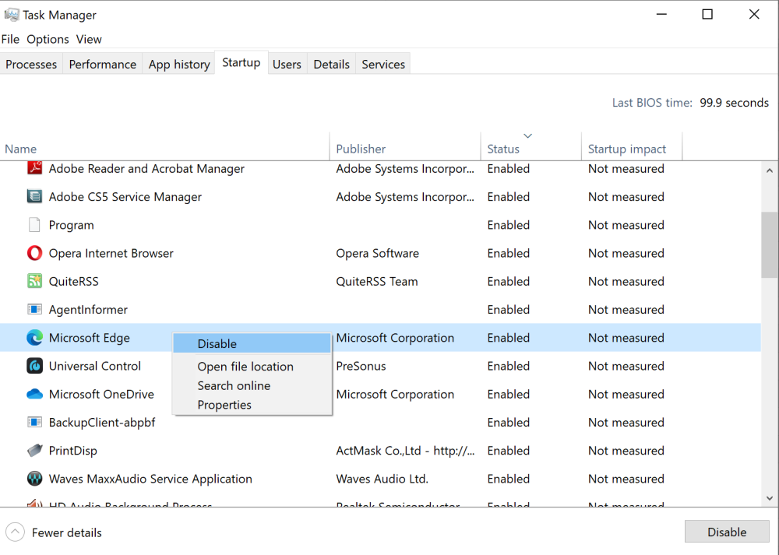The height and width of the screenshot is (555, 779).
Task: Click the PrintDisp icon
Action: [34, 451]
